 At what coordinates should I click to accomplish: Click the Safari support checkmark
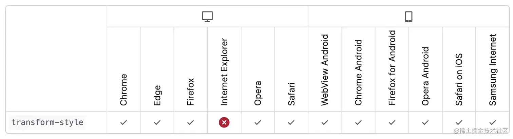(x=291, y=122)
